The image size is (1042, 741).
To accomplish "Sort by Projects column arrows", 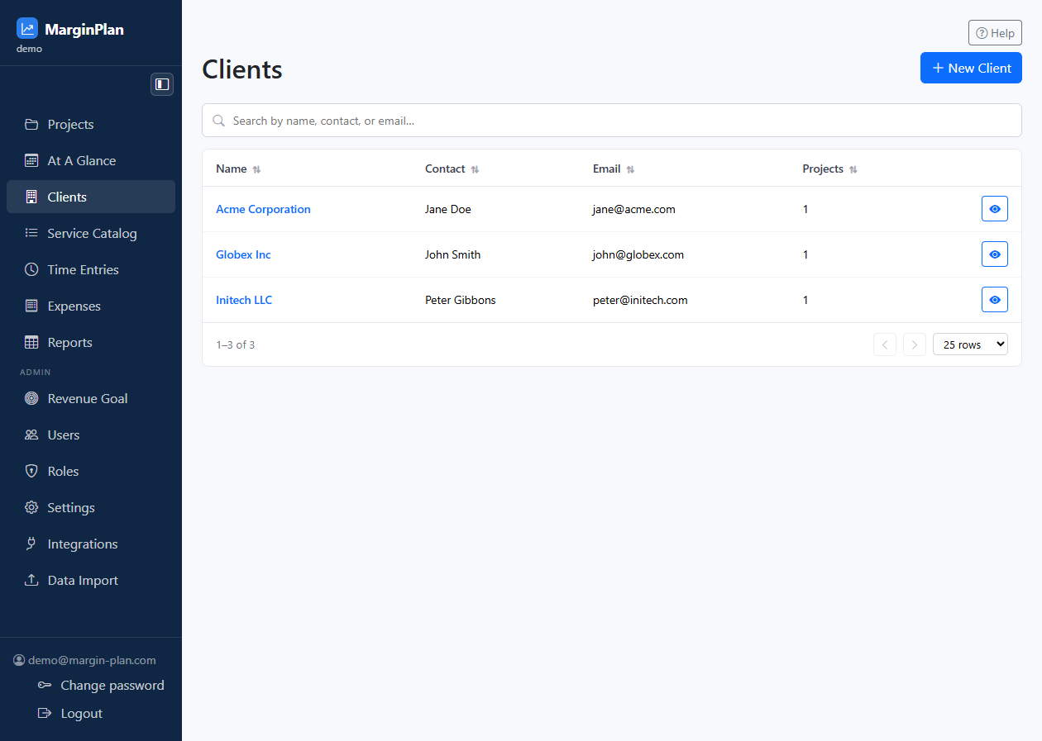I will pyautogui.click(x=853, y=169).
